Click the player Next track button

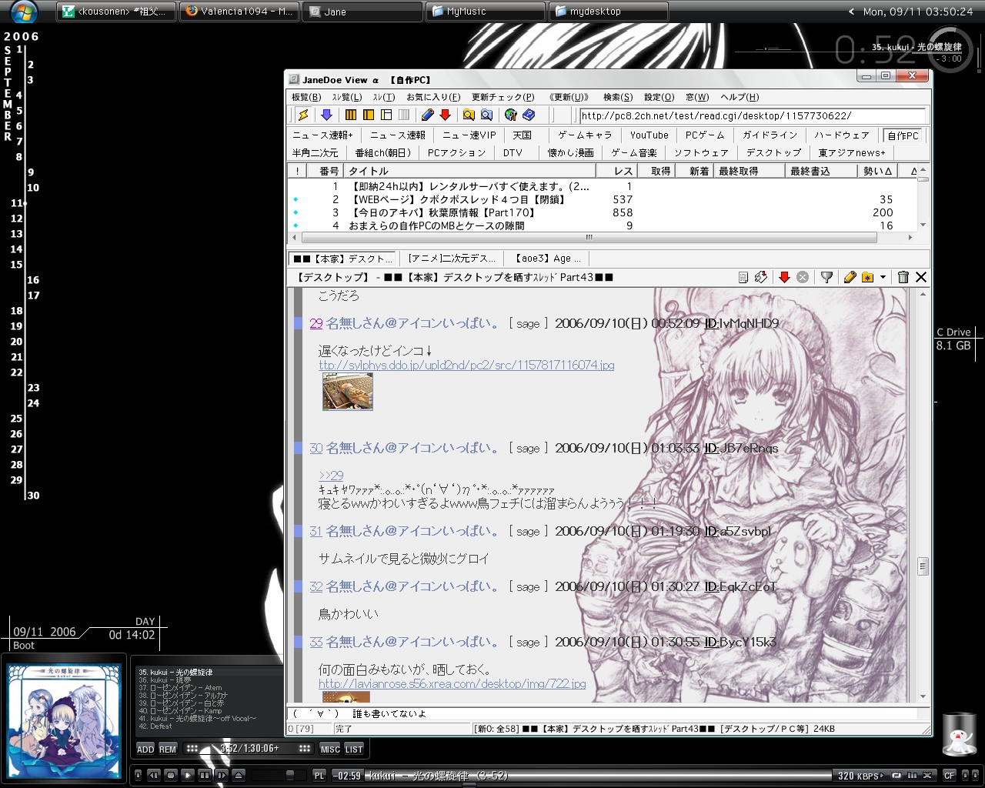(x=221, y=775)
